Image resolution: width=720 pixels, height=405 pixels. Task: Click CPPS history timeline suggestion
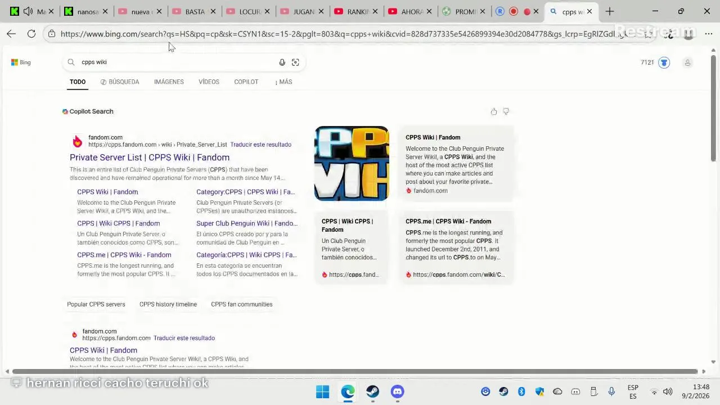coord(168,304)
